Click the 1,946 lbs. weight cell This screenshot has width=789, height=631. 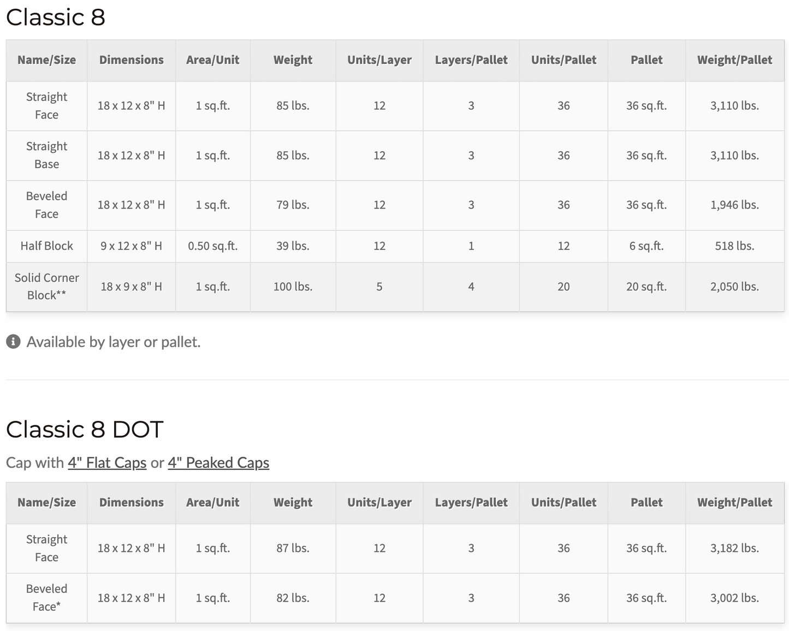(x=734, y=205)
